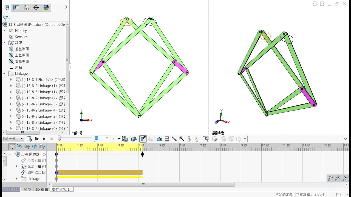Expand 13-8-3 Linkage<1> component

pyautogui.click(x=11, y=92)
